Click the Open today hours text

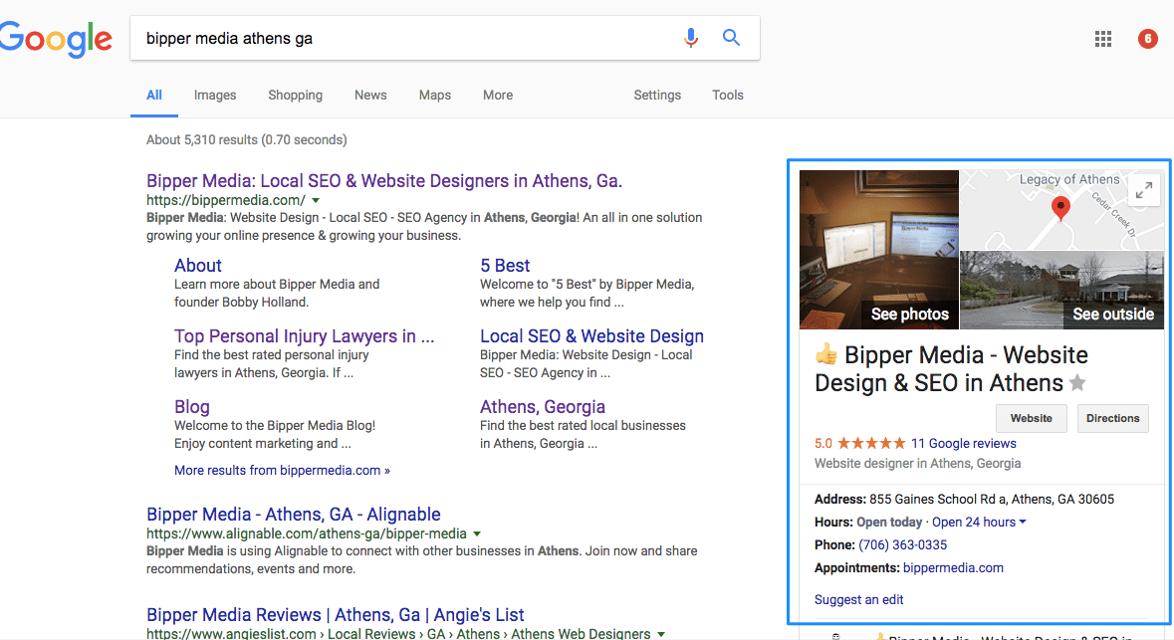click(x=889, y=523)
